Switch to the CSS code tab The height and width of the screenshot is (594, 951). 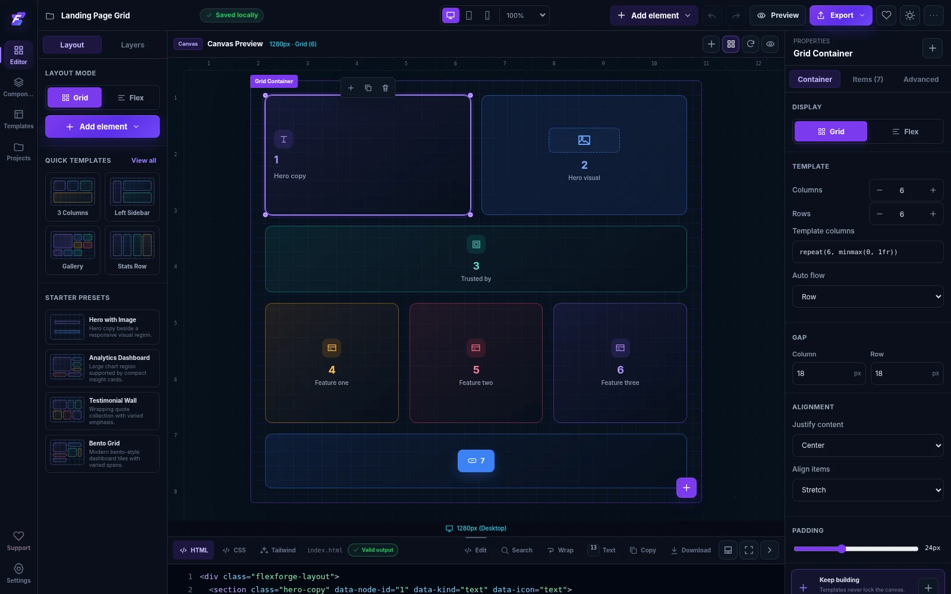(x=234, y=550)
